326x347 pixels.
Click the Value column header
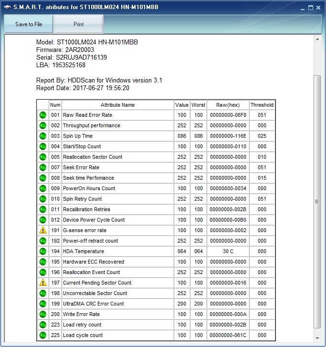182,105
